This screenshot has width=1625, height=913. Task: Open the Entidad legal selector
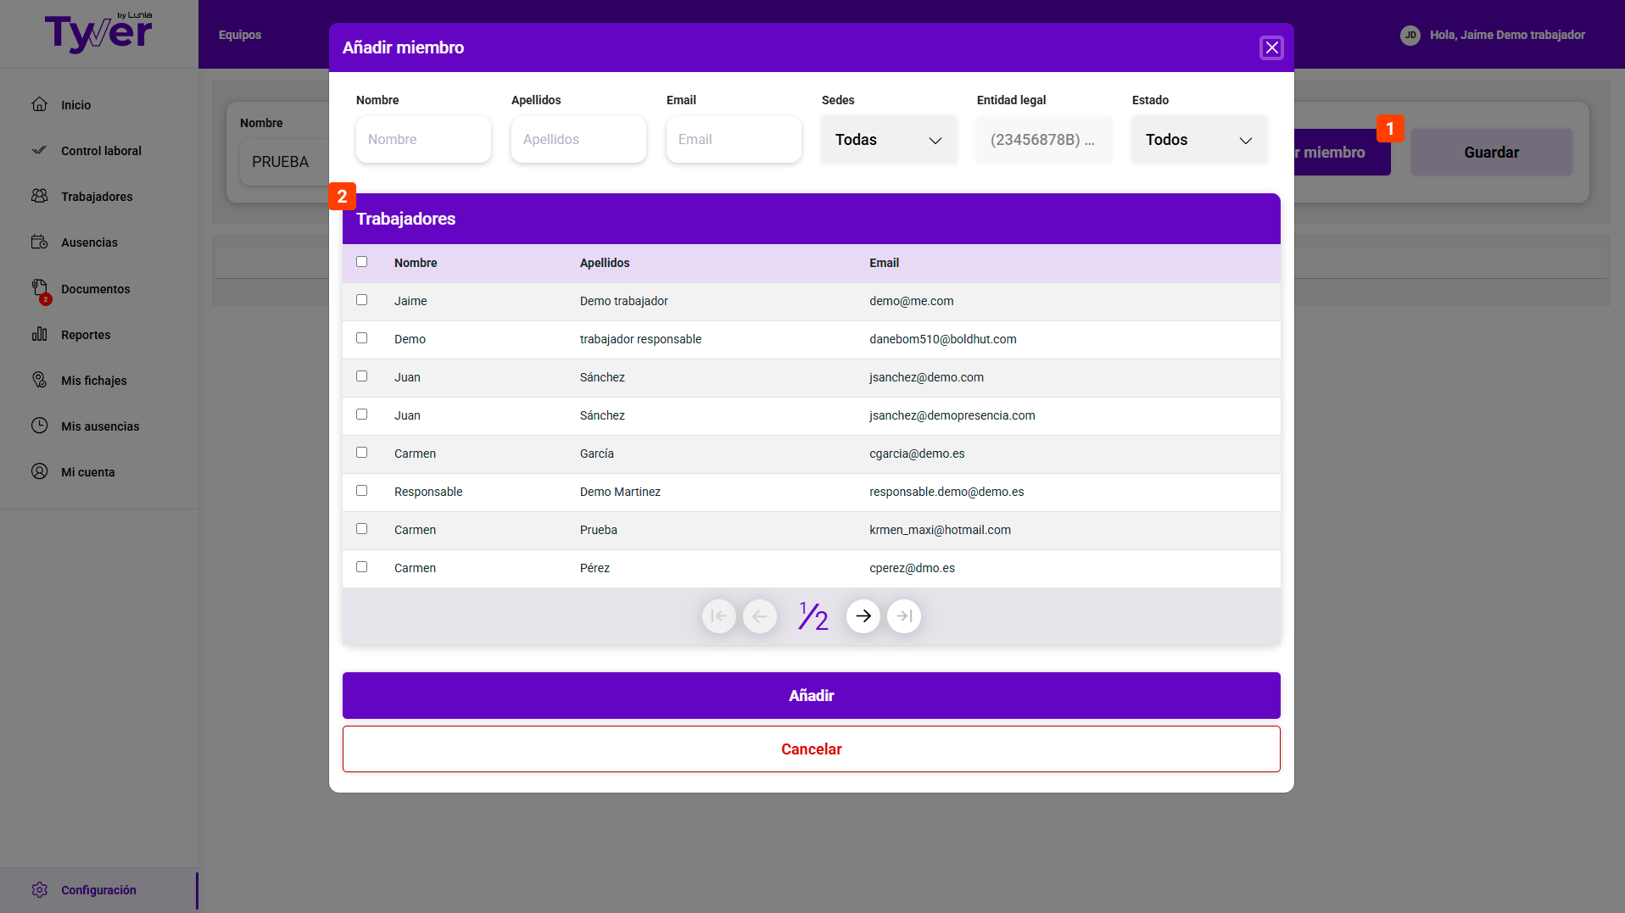(x=1044, y=140)
